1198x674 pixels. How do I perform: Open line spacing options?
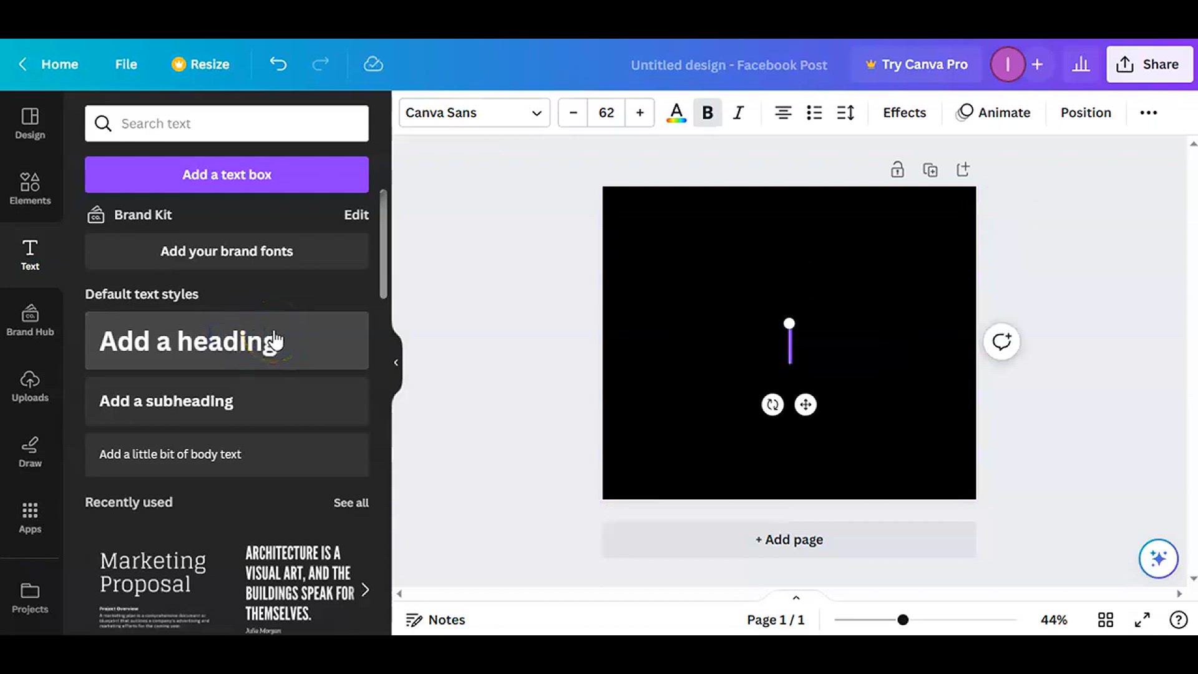click(x=845, y=113)
